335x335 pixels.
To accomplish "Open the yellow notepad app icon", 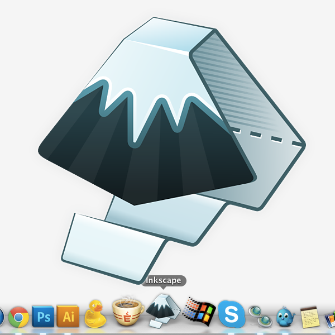I will coord(309,317).
